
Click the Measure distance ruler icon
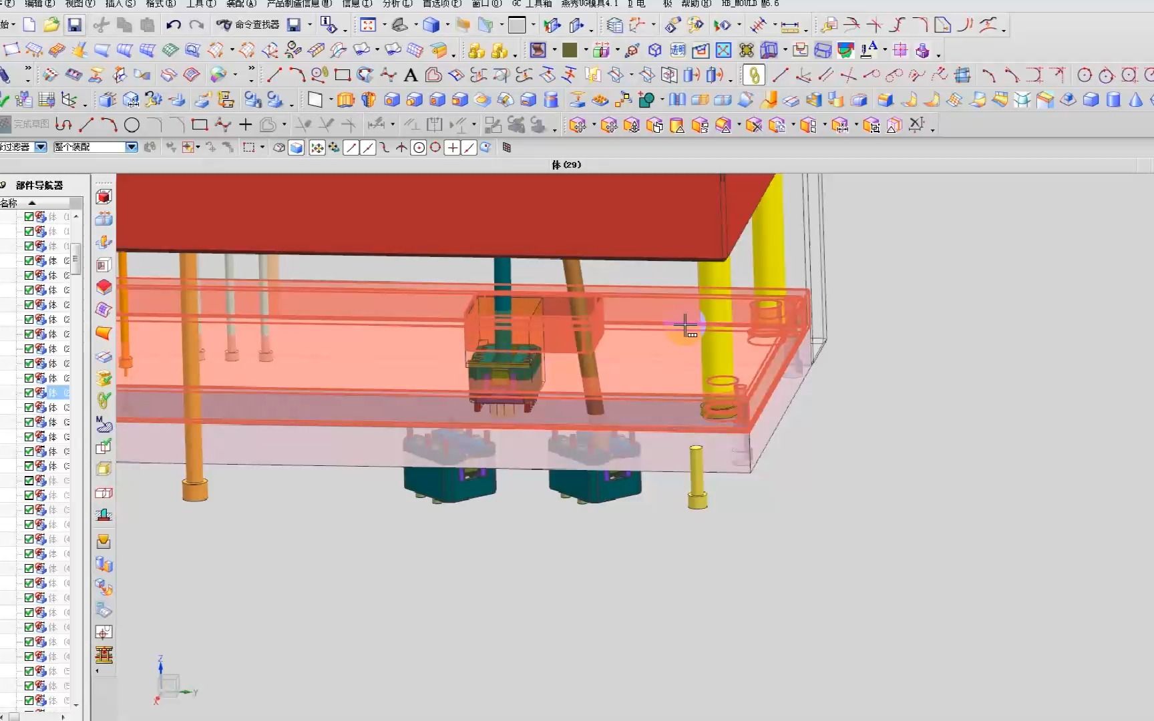tap(790, 27)
